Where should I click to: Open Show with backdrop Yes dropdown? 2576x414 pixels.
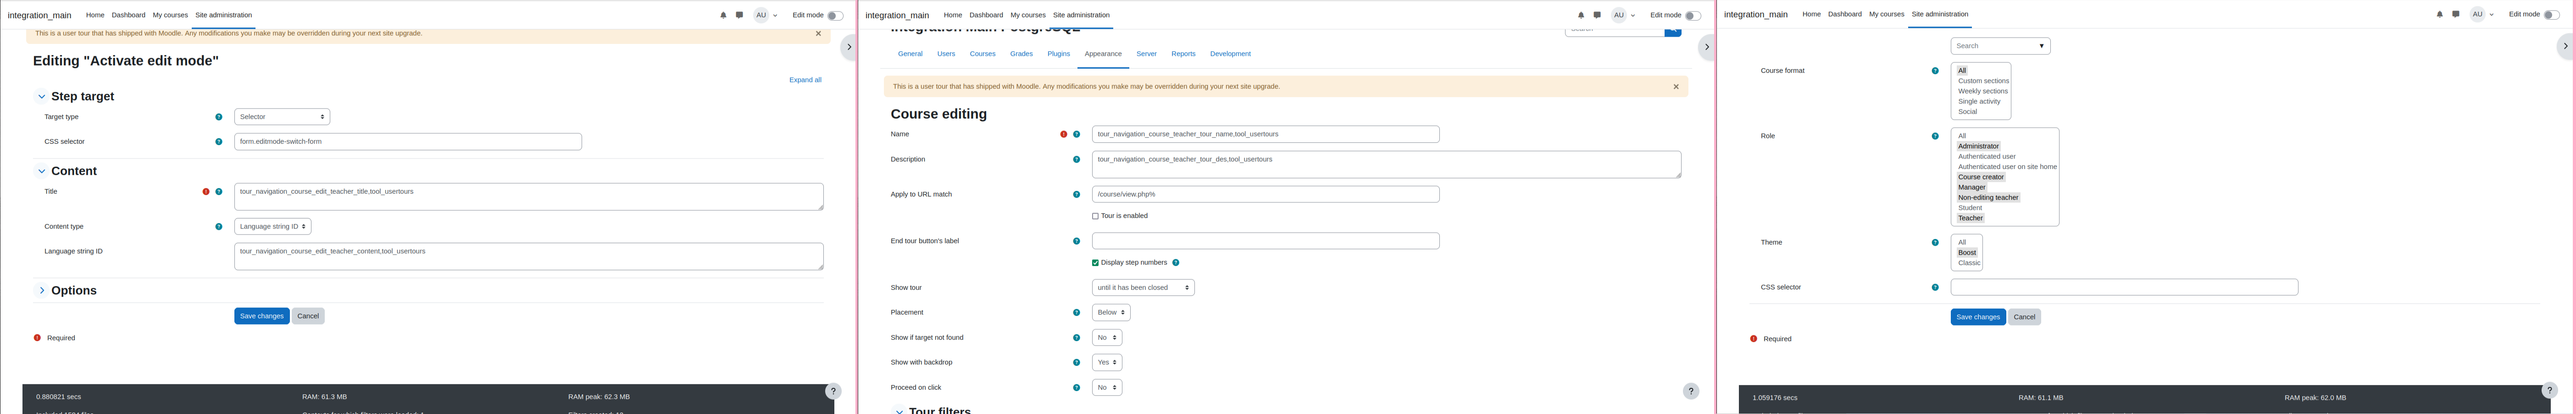point(1107,362)
